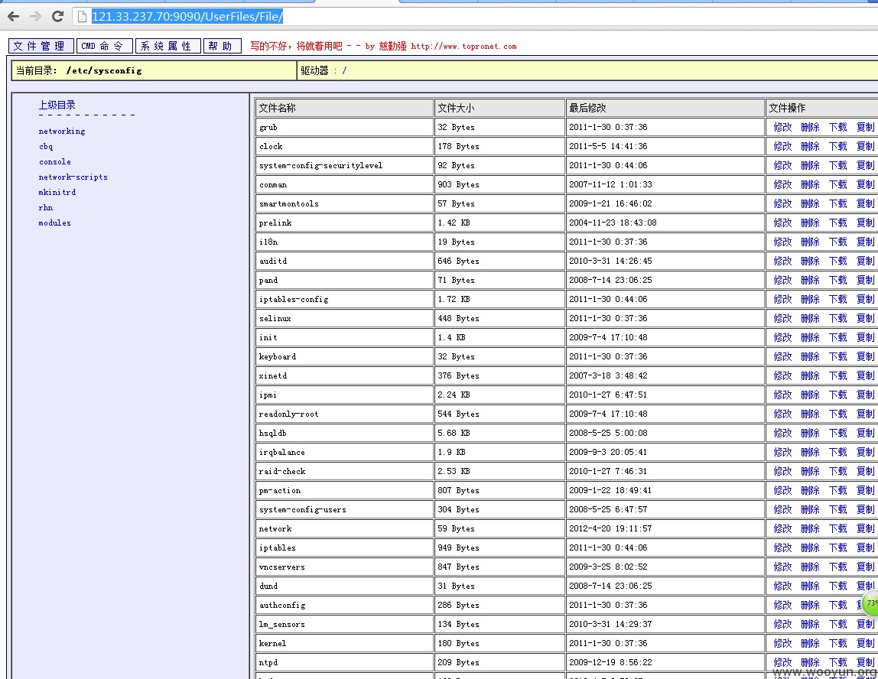
Task: Open the rhn folder
Action: 46,208
